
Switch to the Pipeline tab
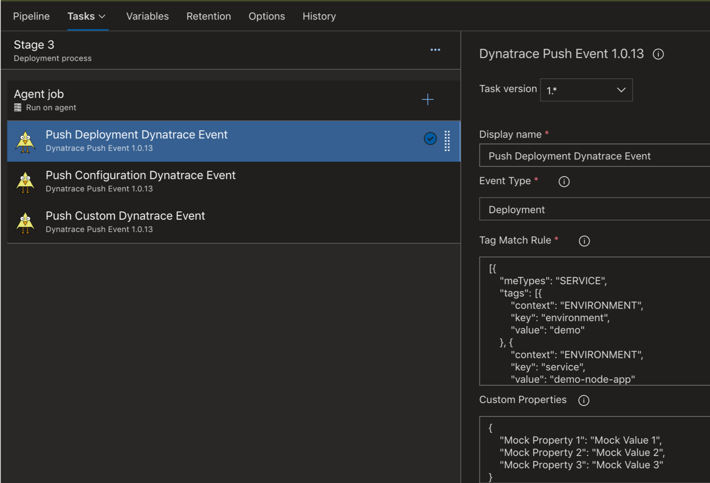[31, 16]
